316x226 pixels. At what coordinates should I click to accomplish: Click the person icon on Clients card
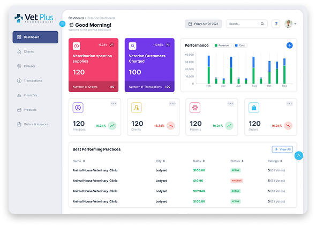coord(137,108)
